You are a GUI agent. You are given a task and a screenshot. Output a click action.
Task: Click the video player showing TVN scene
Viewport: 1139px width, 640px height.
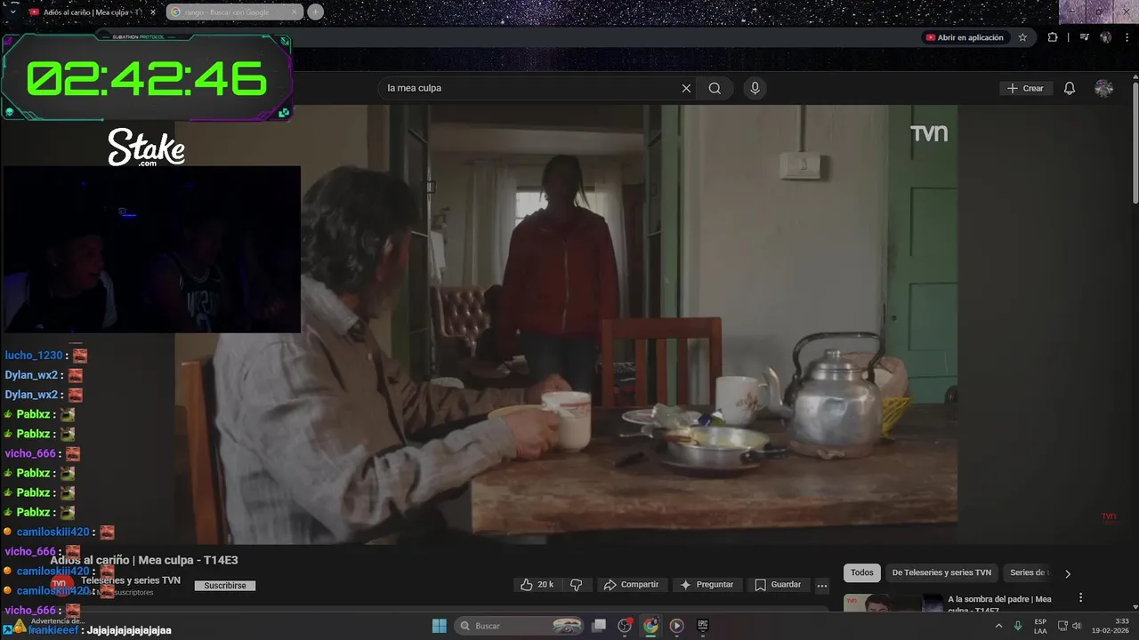(566, 324)
